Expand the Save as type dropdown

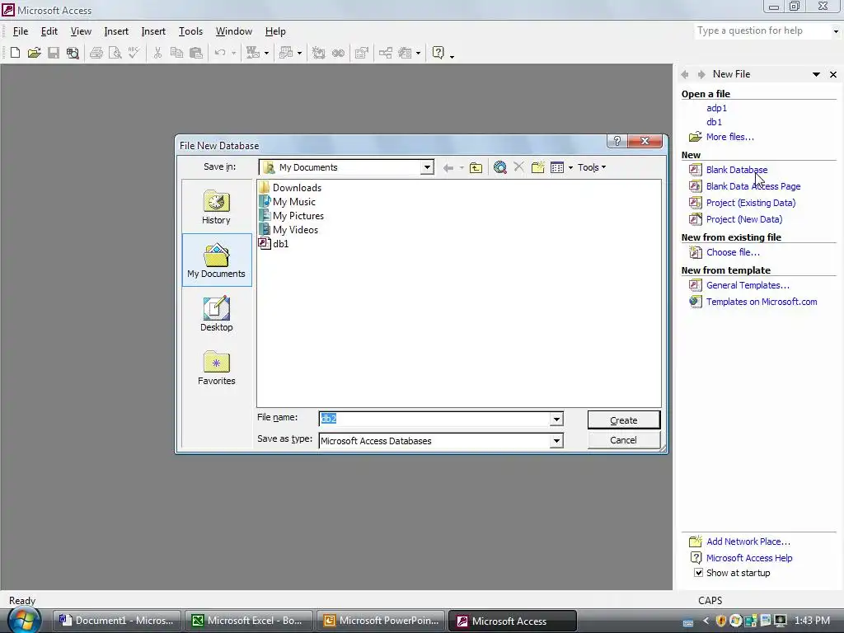pos(556,441)
